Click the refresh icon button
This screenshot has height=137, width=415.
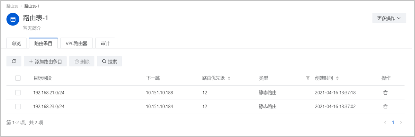14,61
